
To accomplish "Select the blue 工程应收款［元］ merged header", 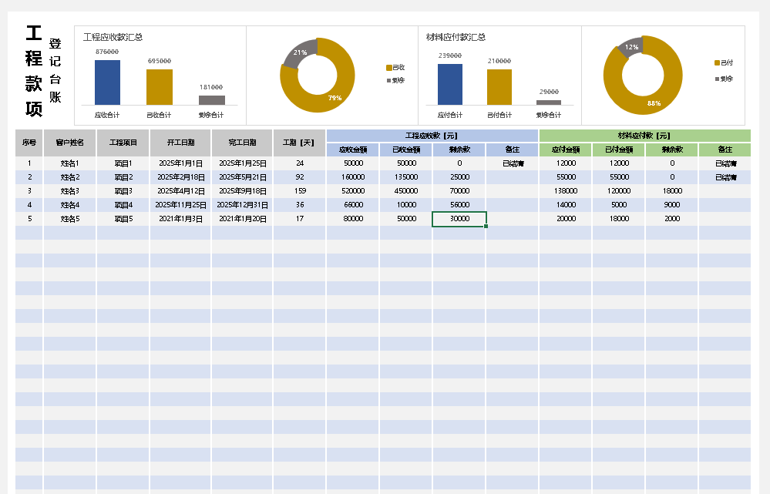I will click(x=432, y=136).
